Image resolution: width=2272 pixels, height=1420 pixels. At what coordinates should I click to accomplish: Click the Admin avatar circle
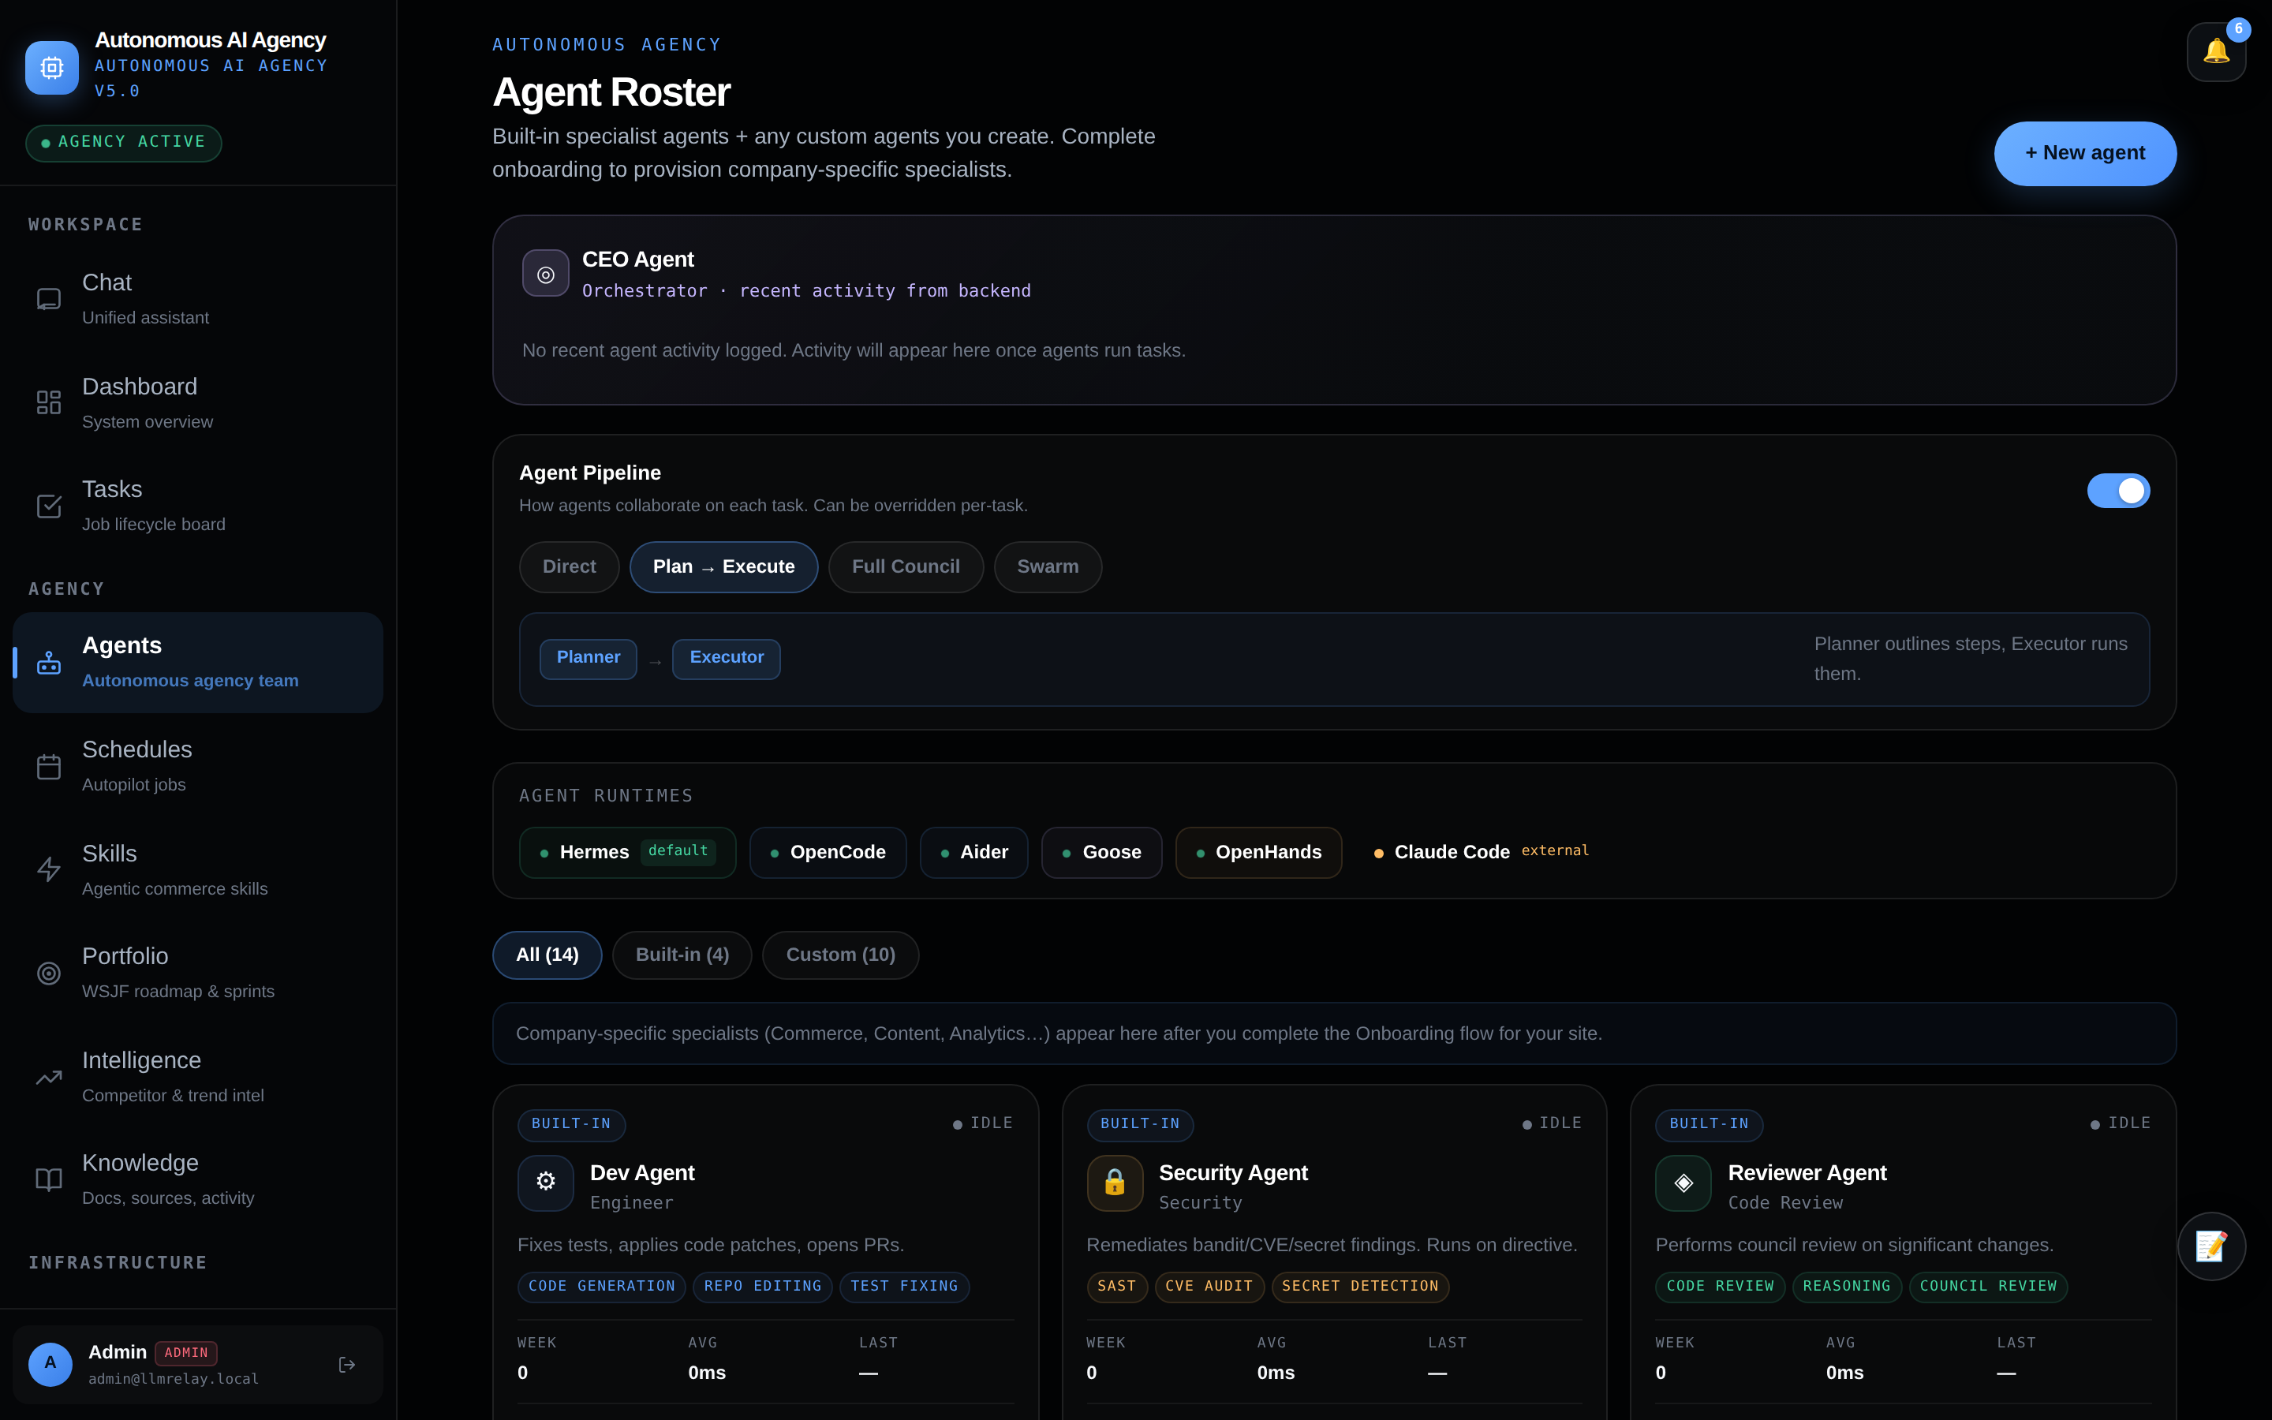pyautogui.click(x=50, y=1364)
